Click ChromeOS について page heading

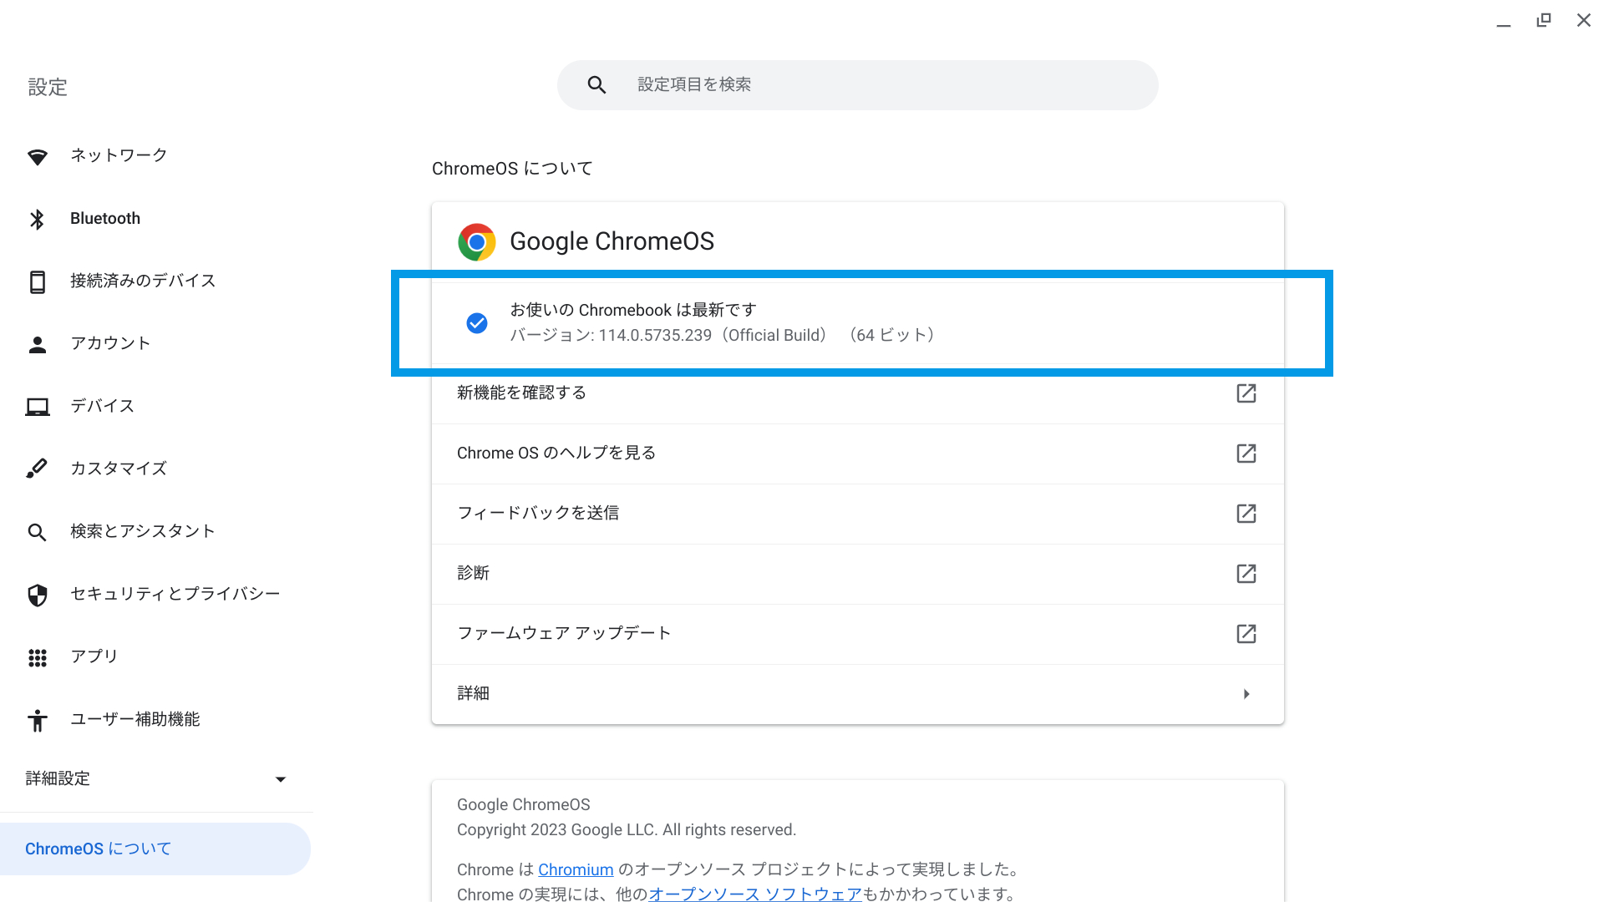512,169
